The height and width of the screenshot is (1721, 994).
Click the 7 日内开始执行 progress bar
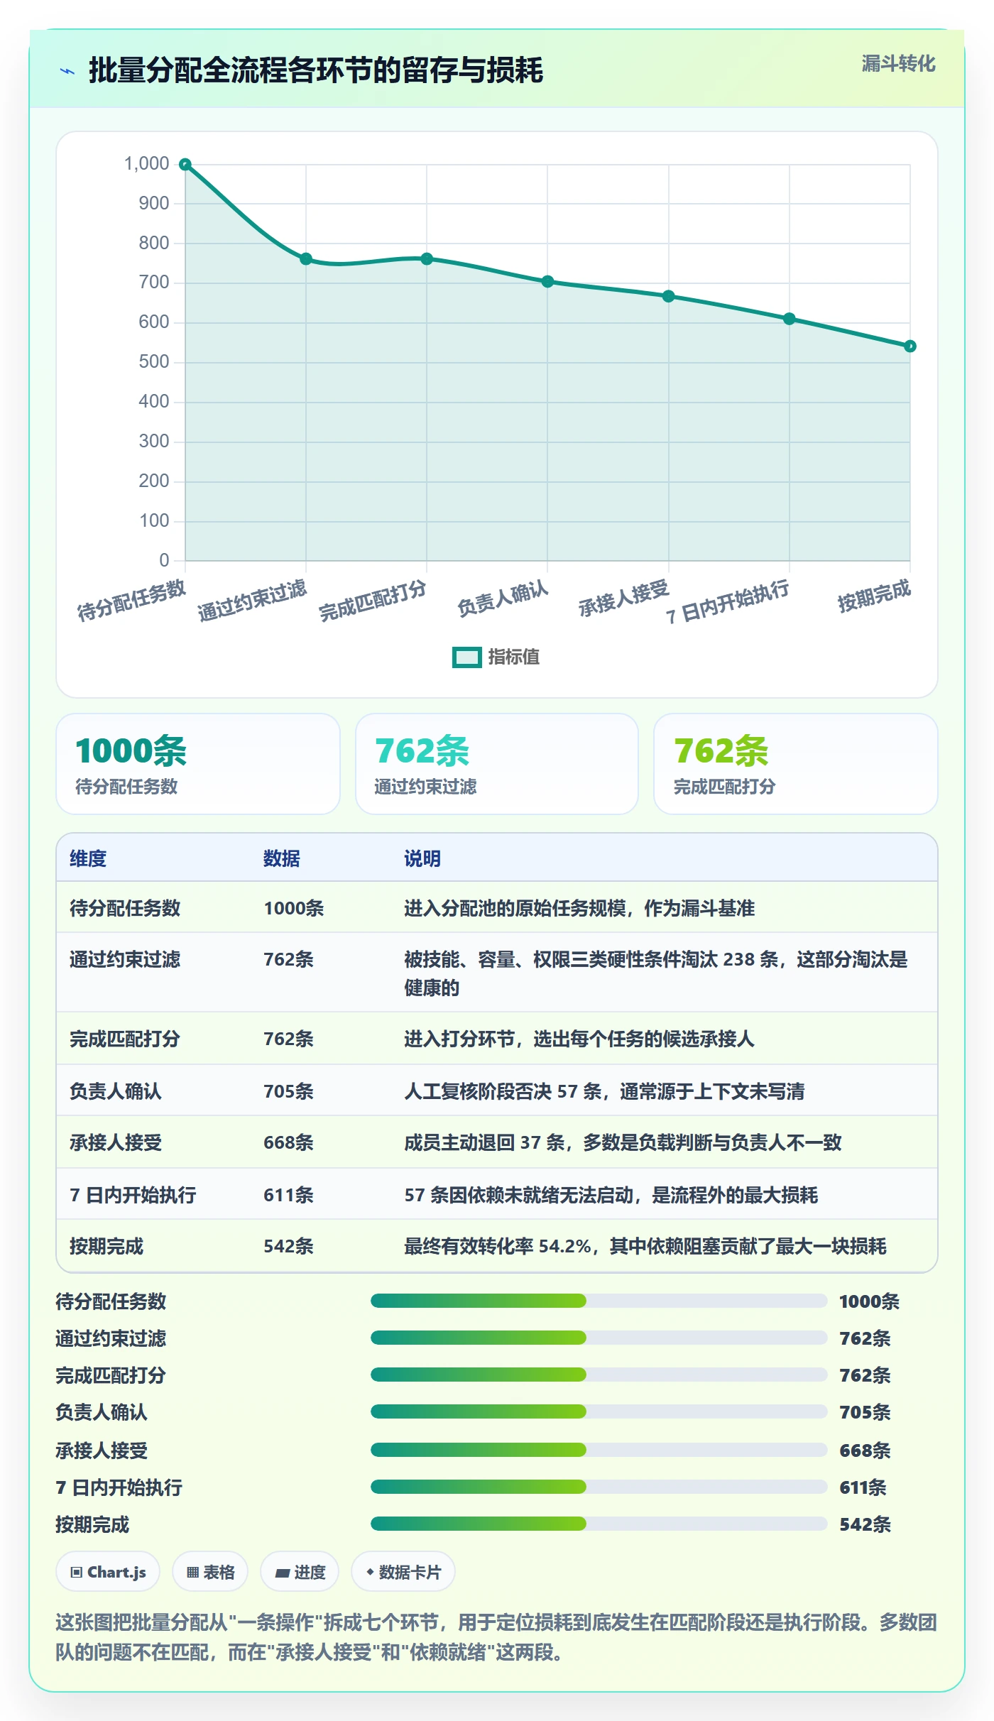click(x=599, y=1487)
